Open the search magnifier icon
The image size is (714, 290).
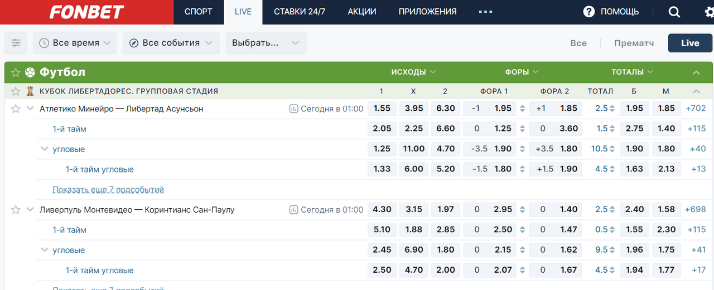[x=674, y=12]
